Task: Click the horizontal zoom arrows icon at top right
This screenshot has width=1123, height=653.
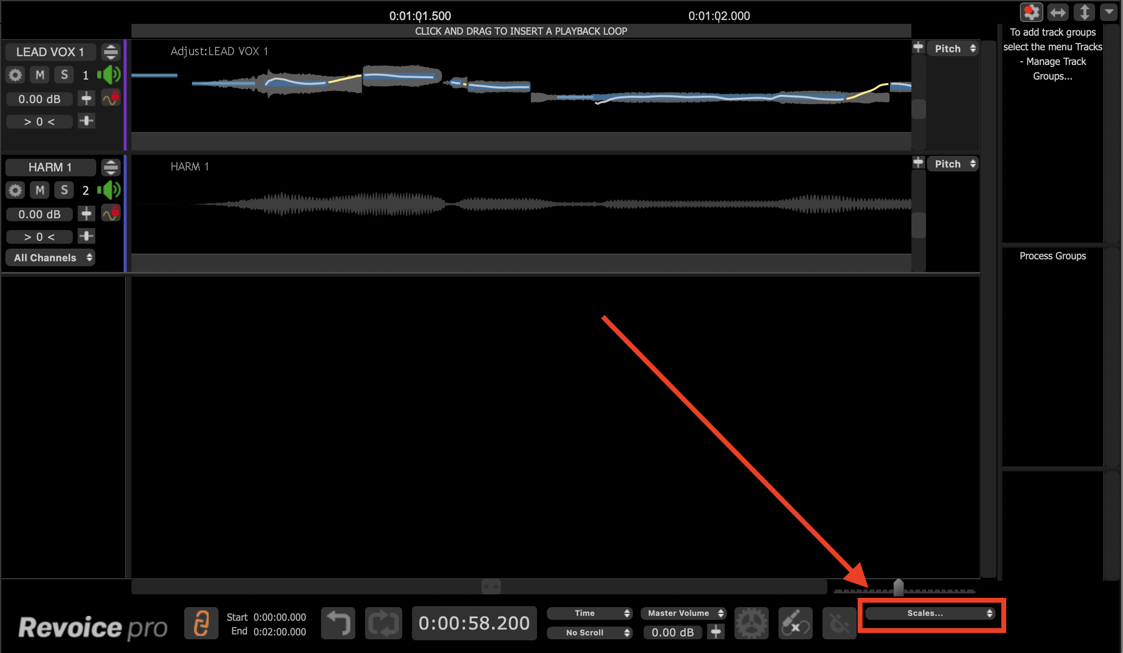Action: (1058, 13)
